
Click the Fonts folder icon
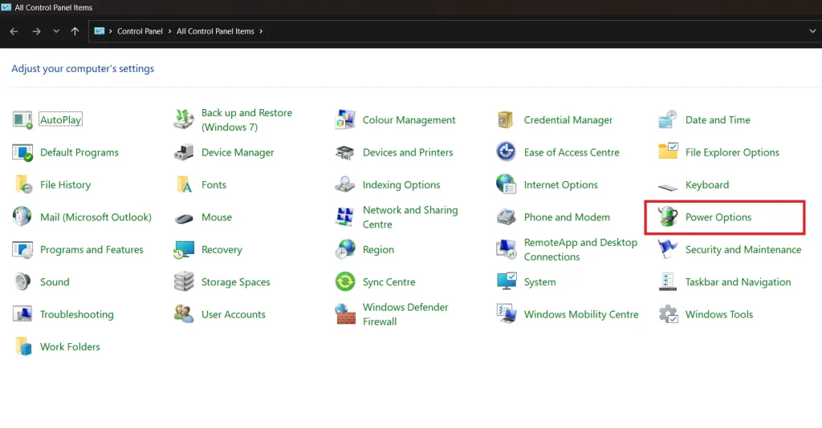(x=184, y=184)
